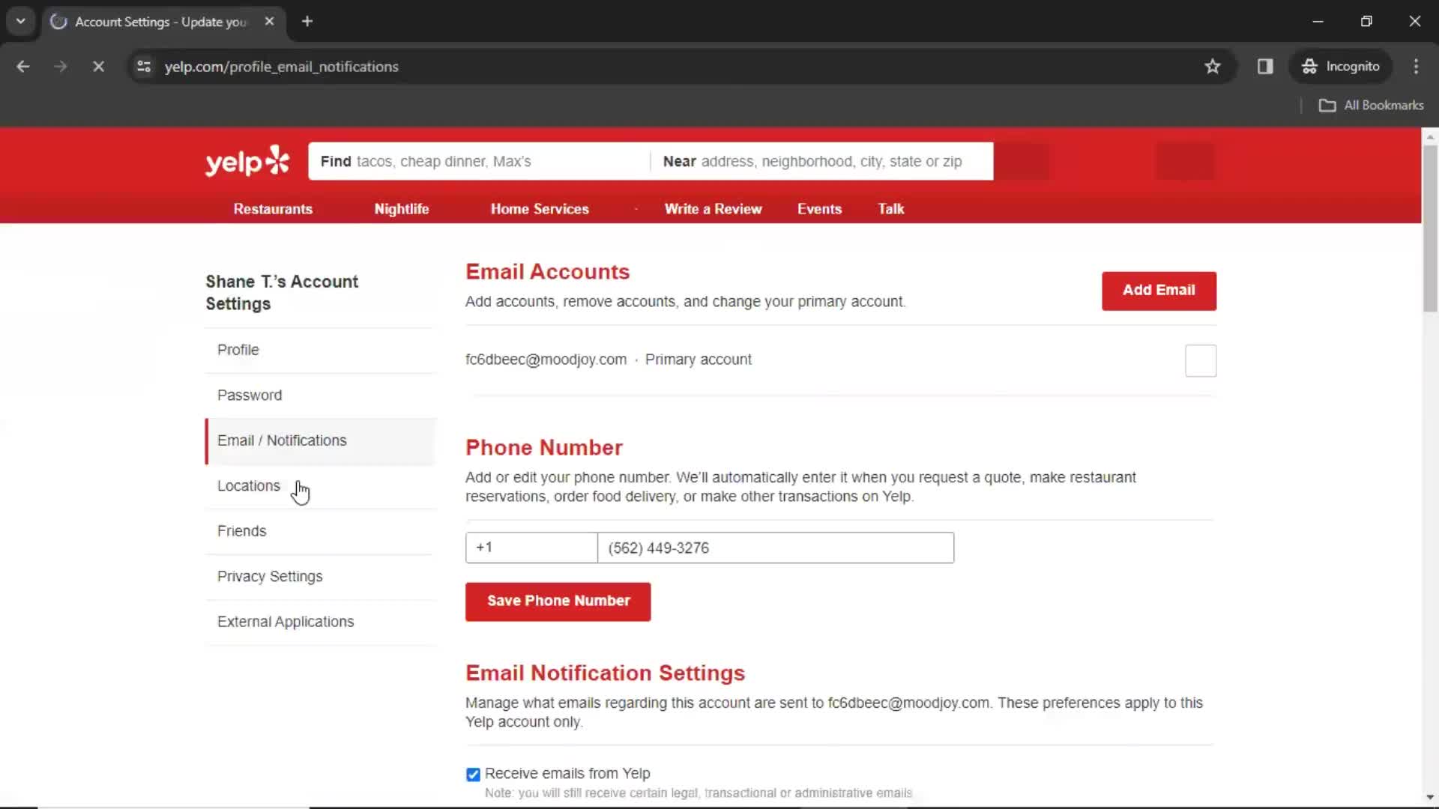Open the Talk page

pos(891,209)
